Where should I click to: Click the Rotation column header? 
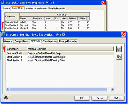(73, 18)
